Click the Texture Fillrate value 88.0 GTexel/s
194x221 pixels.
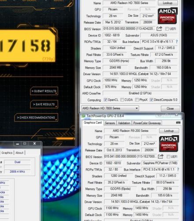(165, 183)
